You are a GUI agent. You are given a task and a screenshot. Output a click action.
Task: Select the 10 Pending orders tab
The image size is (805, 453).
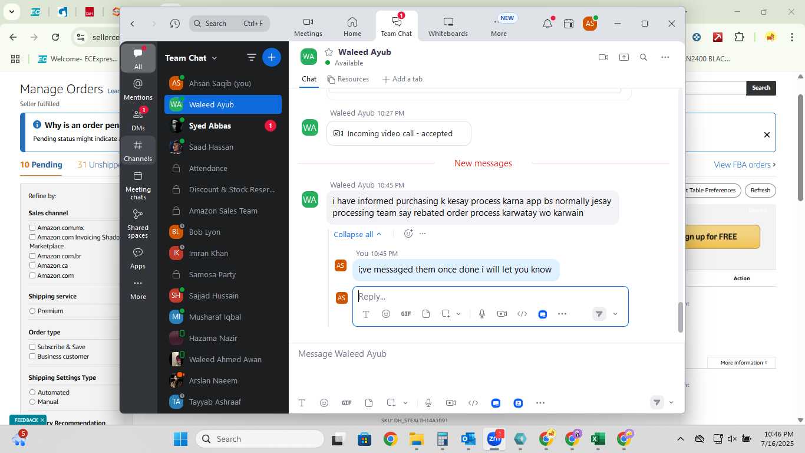tap(41, 165)
